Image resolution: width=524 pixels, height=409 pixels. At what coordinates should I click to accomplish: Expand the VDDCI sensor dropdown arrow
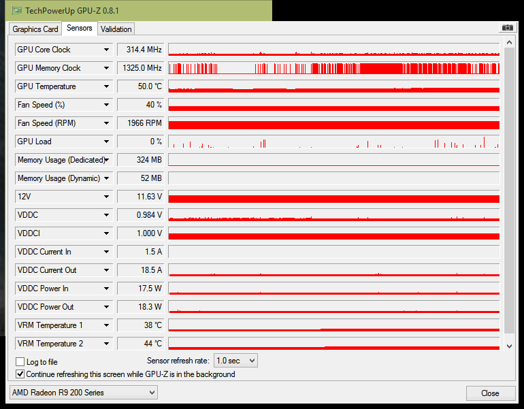(x=106, y=233)
